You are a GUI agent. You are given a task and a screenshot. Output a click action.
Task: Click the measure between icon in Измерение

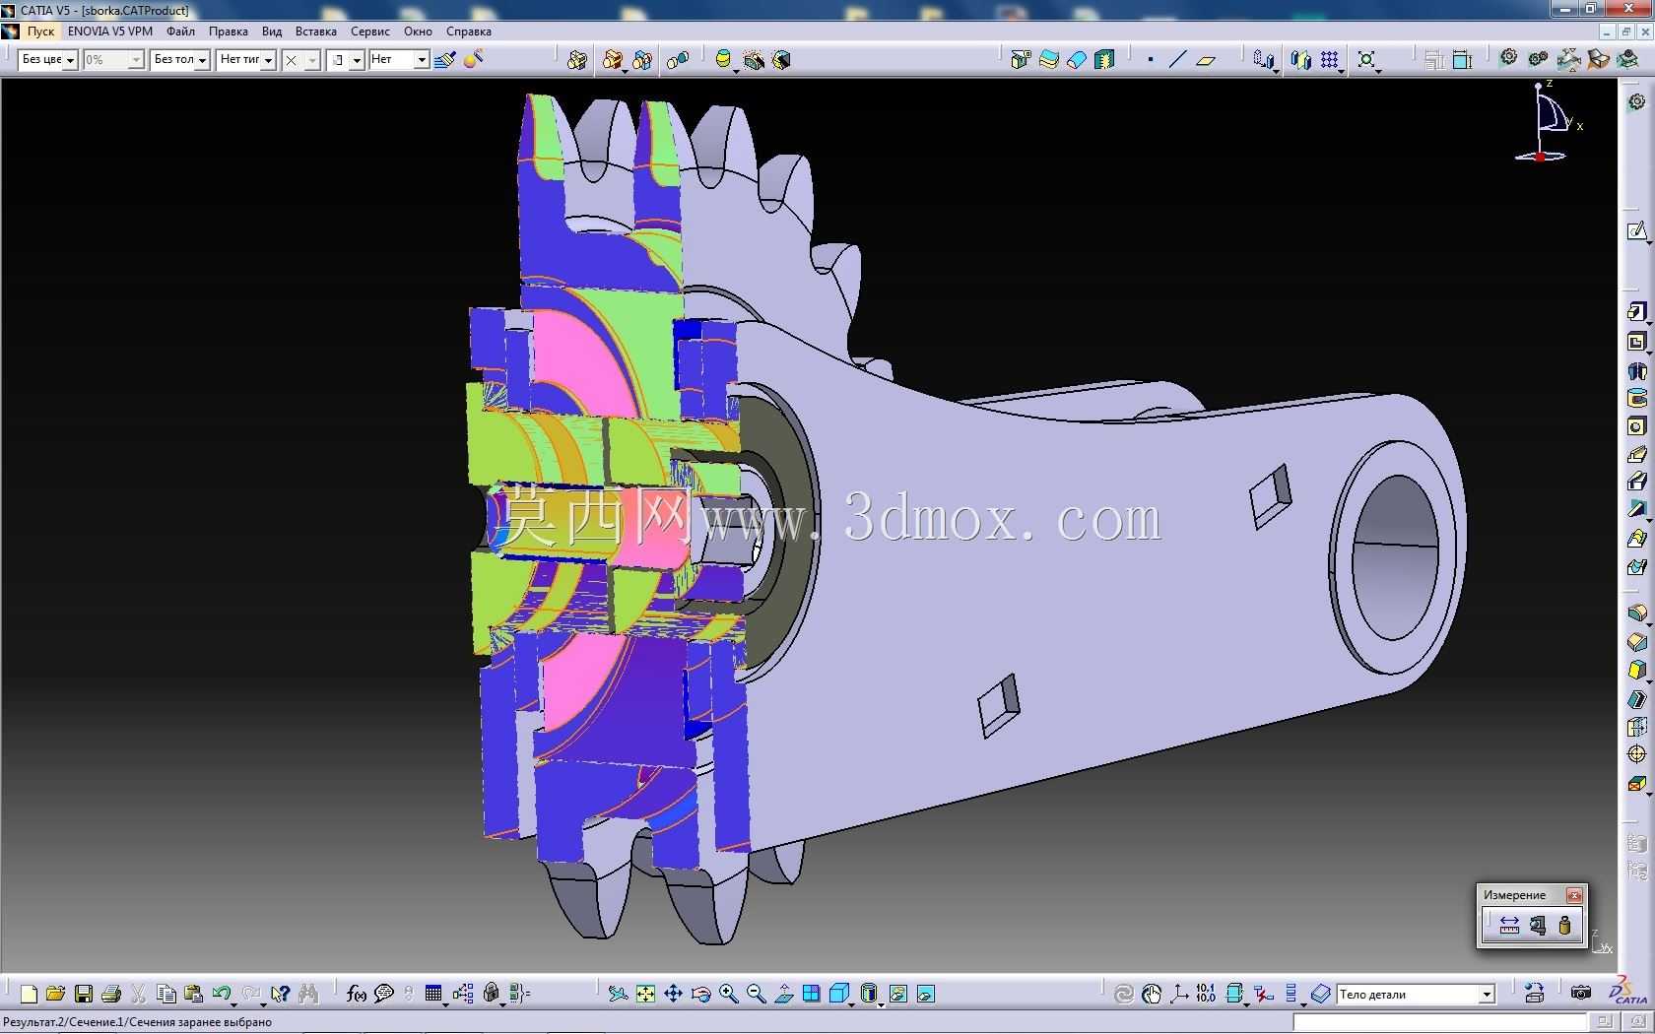1509,926
